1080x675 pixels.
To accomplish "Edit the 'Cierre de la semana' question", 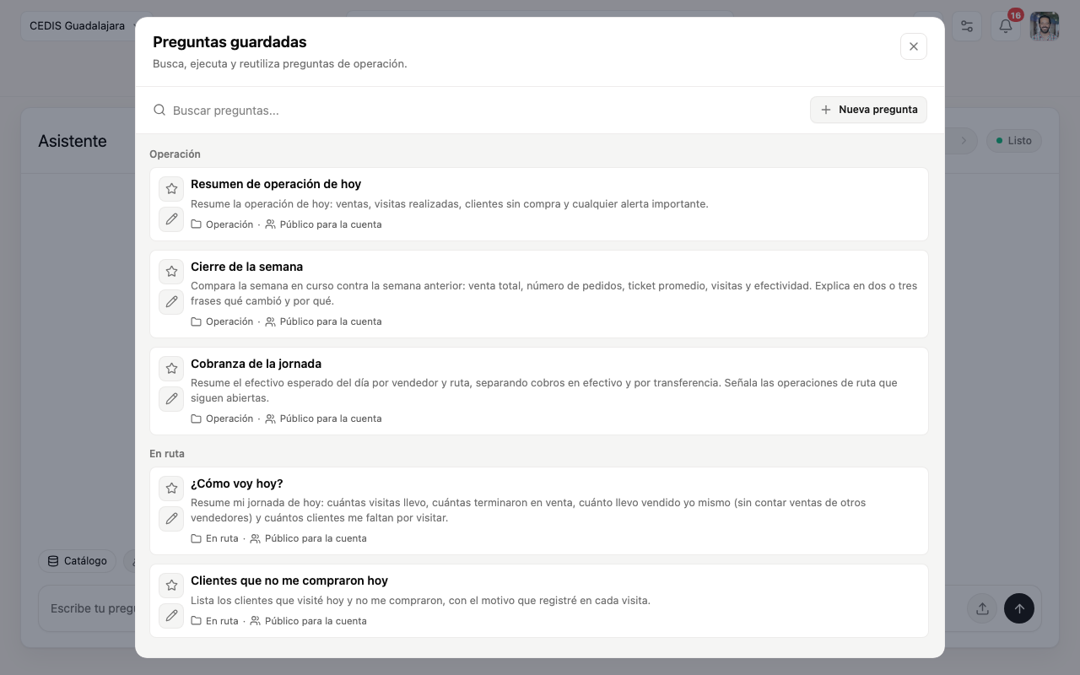I will point(171,302).
